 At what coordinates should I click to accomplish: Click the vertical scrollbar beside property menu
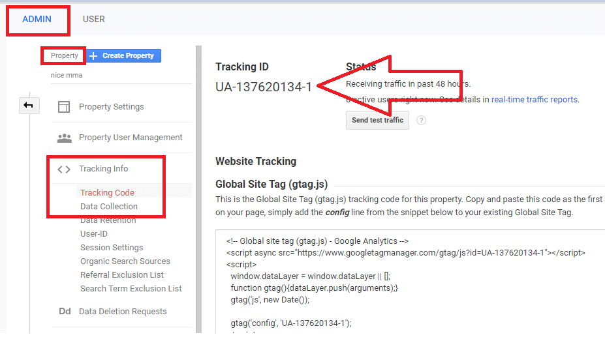tap(198, 190)
